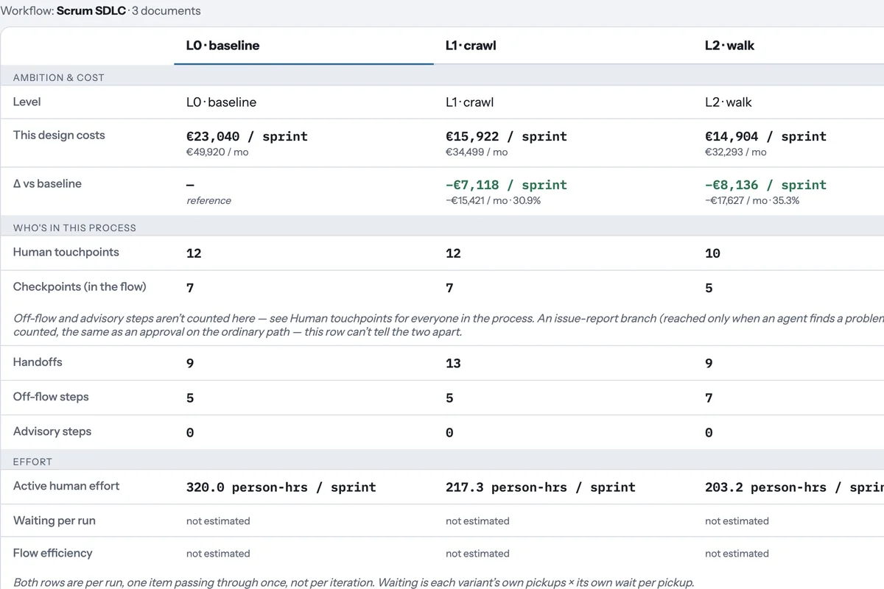Click the Scrum SDLC workflow name
The image size is (884, 589).
[91, 11]
